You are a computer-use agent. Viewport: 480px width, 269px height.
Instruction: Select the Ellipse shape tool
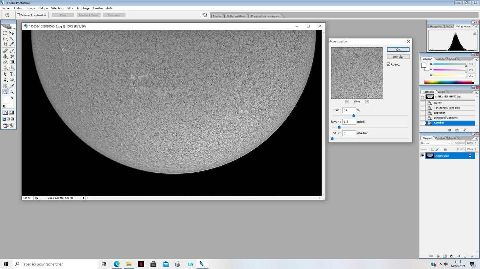[x=12, y=79]
